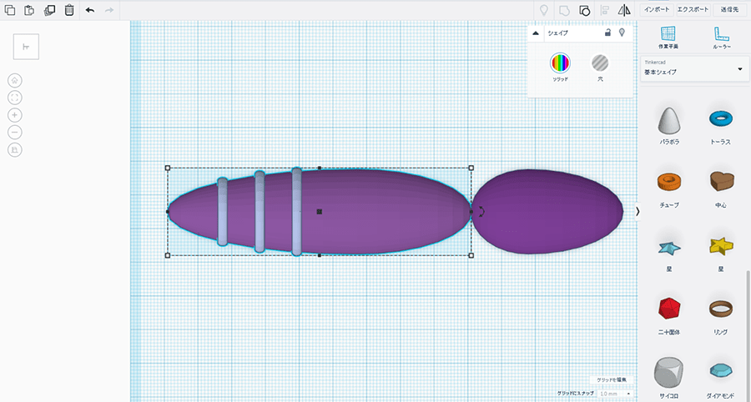
Task: Click the Fit view to selection icon
Action: pyautogui.click(x=15, y=98)
